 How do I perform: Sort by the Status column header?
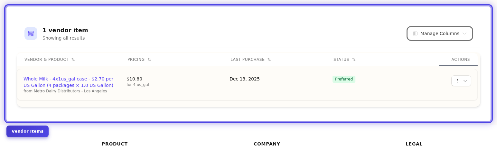tap(341, 60)
